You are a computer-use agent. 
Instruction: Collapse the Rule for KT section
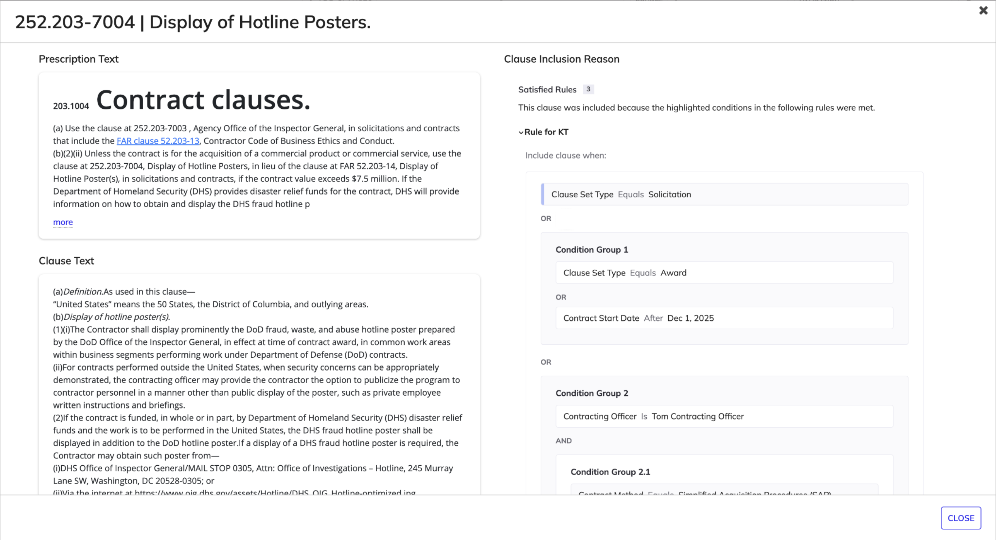[x=543, y=132]
